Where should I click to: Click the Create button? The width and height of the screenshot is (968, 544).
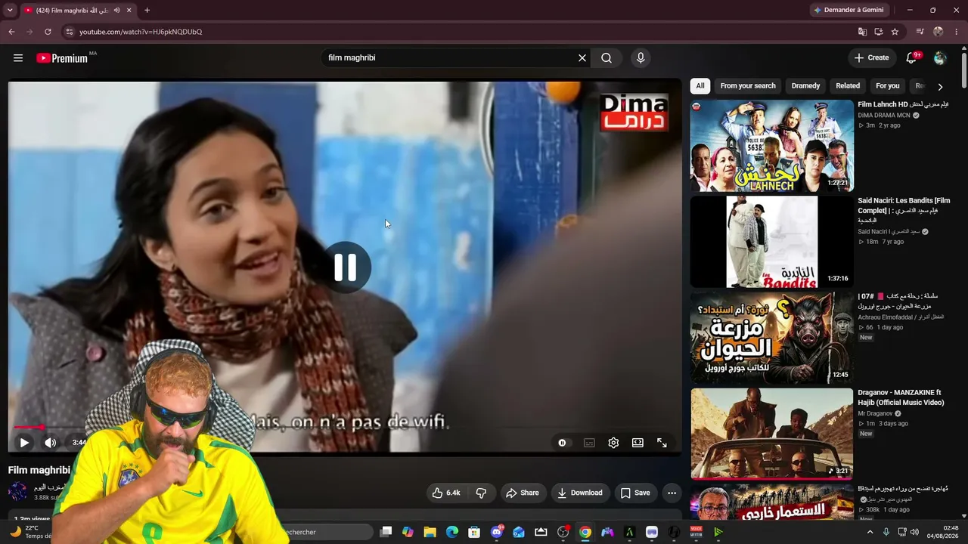coord(872,58)
